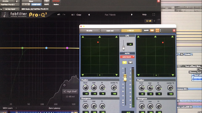Click the High Shelf shape button
The image size is (202, 113).
pos(70,92)
